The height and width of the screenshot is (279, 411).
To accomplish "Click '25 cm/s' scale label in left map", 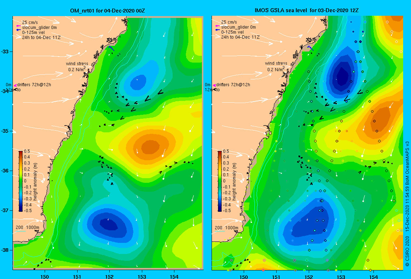I will point(30,22).
